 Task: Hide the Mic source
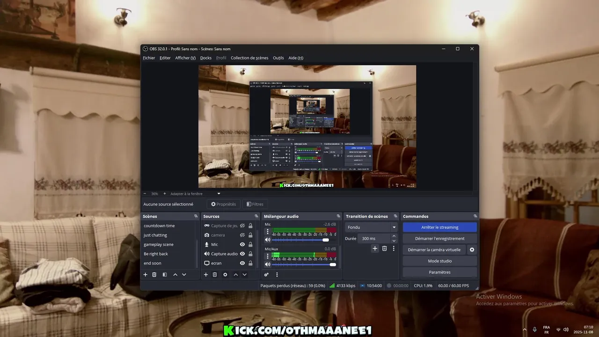point(242,244)
